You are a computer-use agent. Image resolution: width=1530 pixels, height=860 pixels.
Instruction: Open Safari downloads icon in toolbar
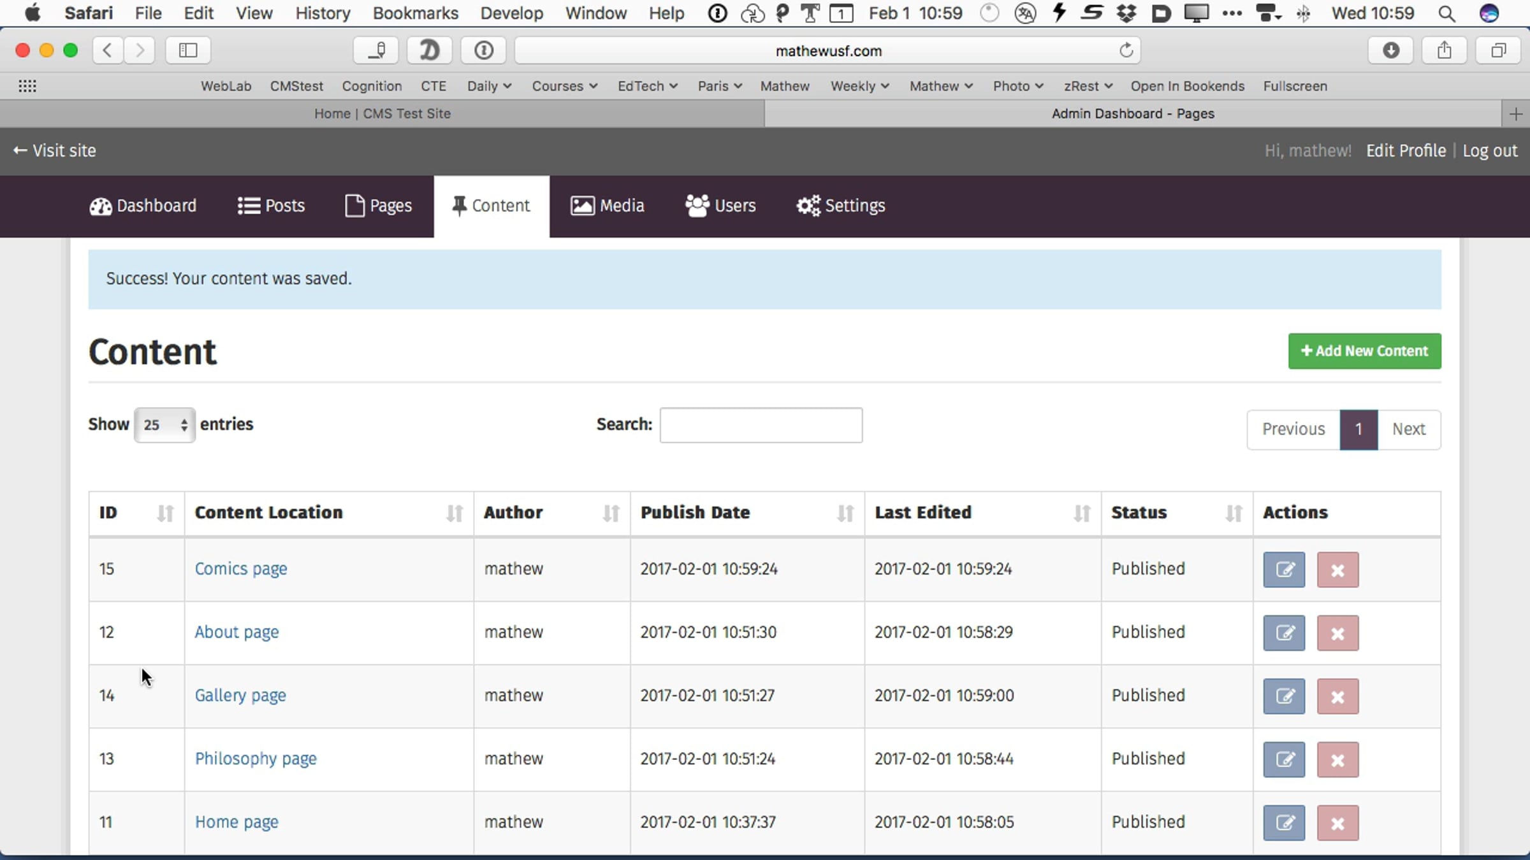click(1390, 50)
